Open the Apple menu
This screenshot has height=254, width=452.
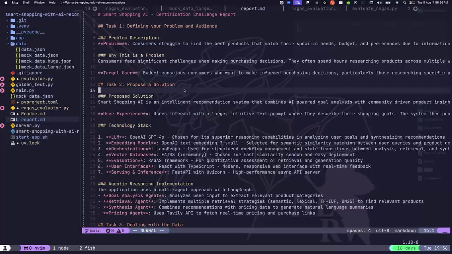pos(6,2)
